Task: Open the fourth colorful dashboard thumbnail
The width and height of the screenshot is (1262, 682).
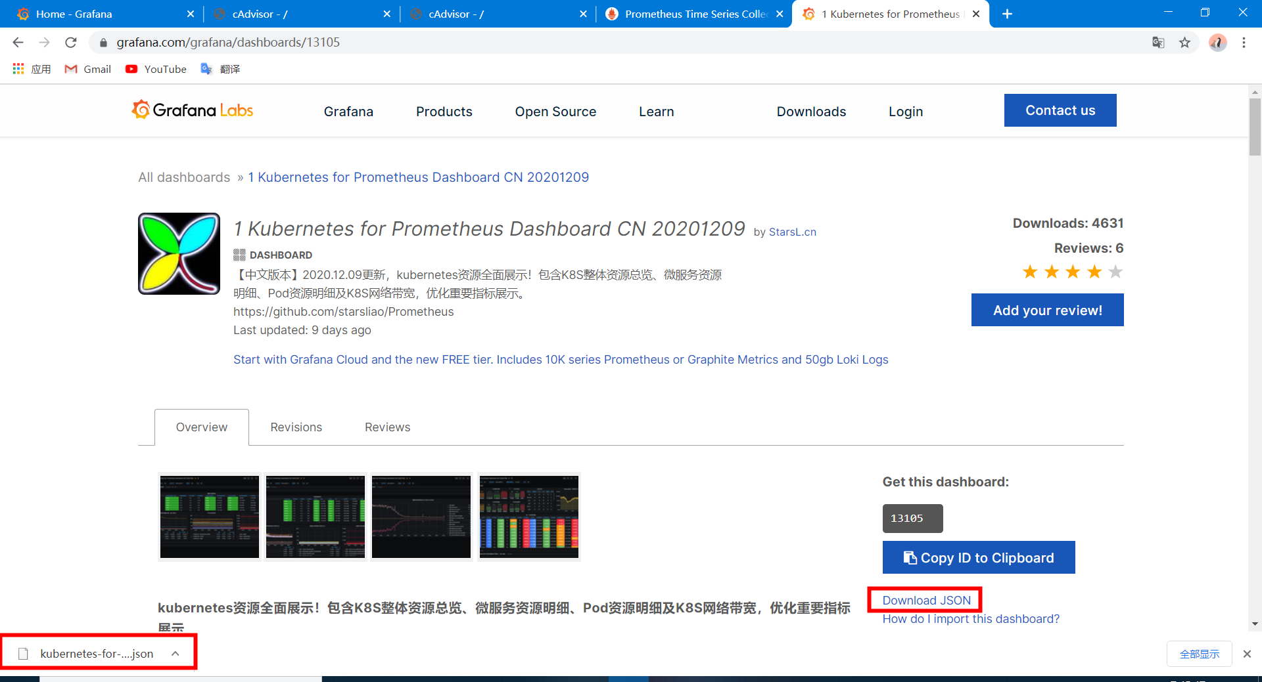Action: coord(529,517)
